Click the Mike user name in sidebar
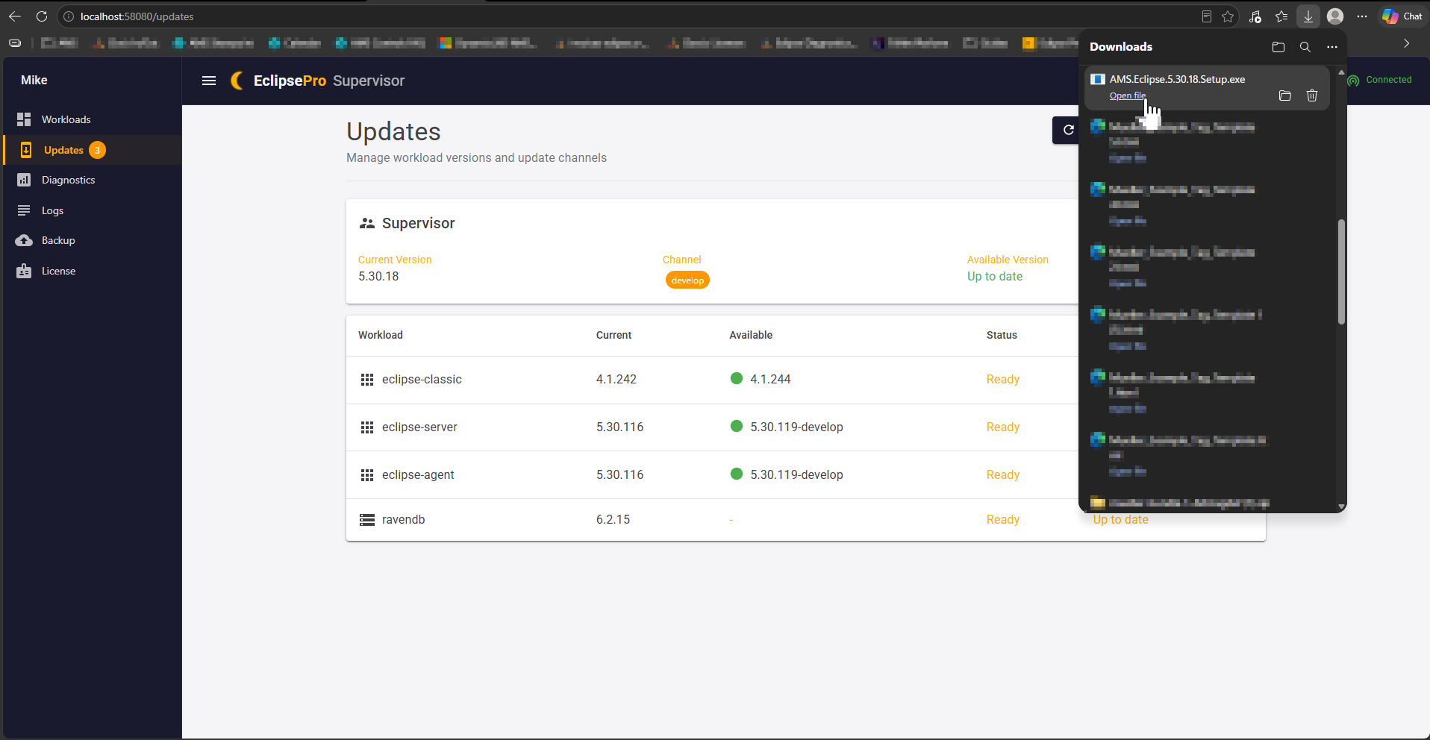 point(34,80)
